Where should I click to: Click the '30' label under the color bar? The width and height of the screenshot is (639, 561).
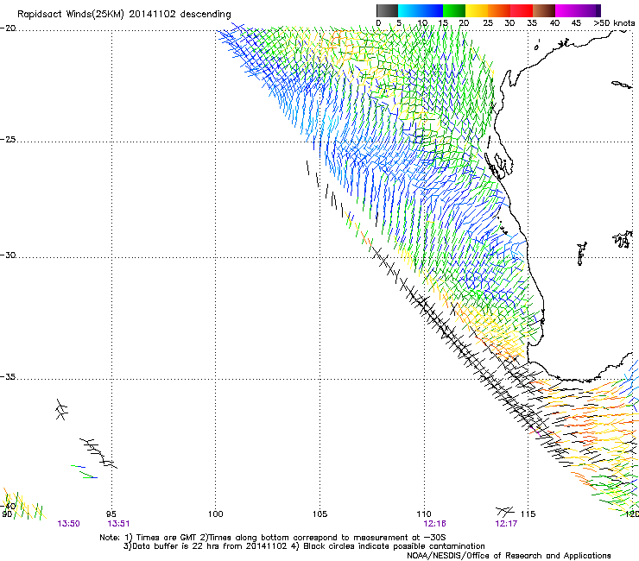[509, 23]
